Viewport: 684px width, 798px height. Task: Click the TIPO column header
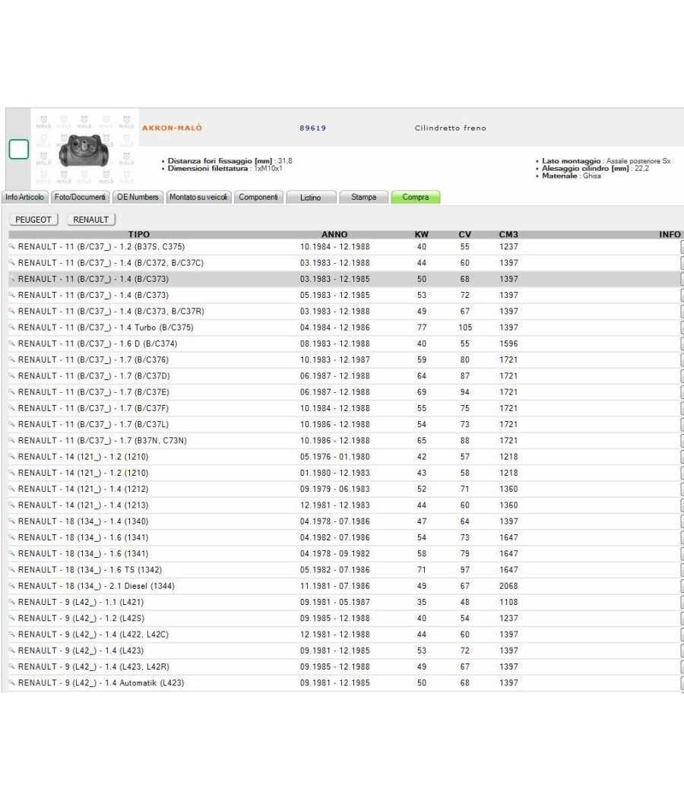pyautogui.click(x=139, y=235)
